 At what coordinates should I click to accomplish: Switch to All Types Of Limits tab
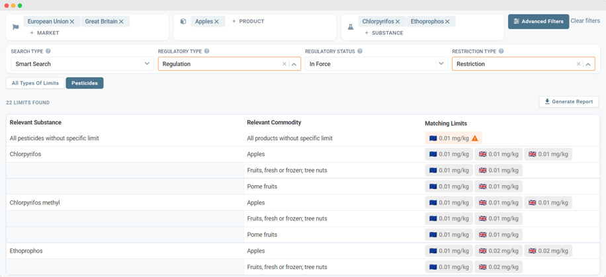click(x=35, y=83)
